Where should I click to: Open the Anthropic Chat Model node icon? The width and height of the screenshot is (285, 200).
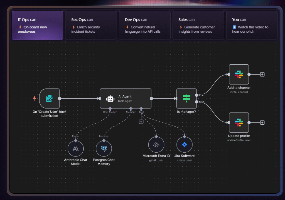point(75,148)
